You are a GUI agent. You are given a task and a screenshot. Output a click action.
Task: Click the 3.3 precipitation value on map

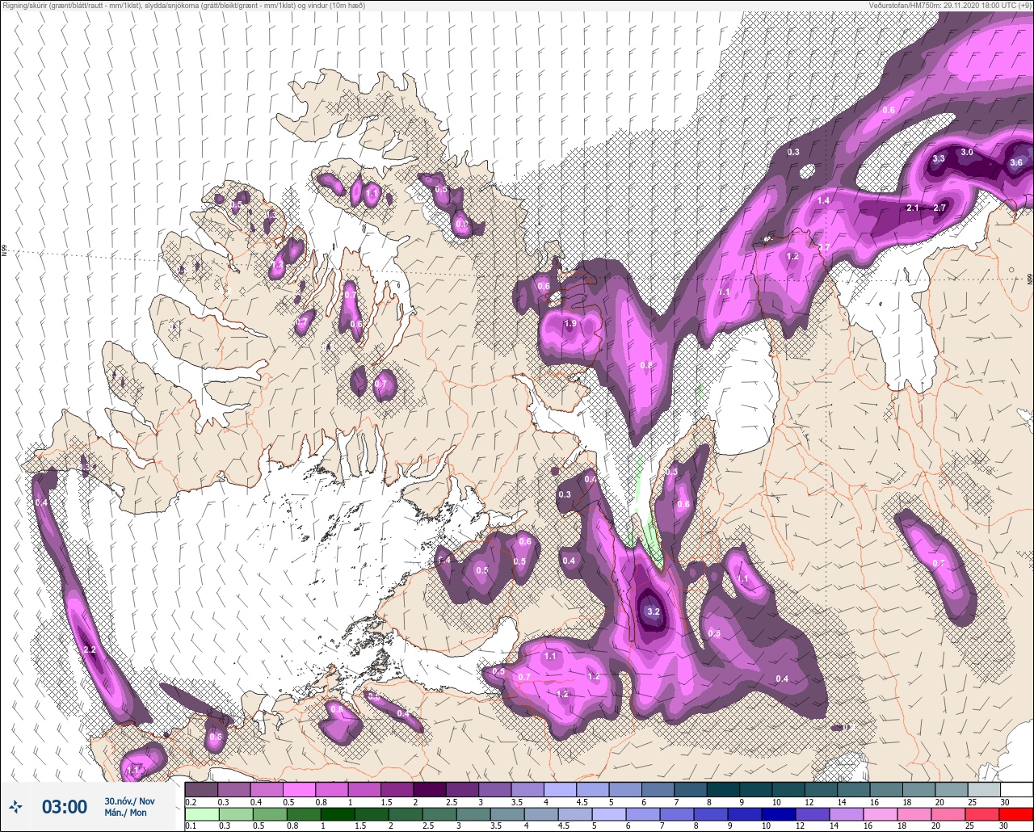tap(939, 158)
